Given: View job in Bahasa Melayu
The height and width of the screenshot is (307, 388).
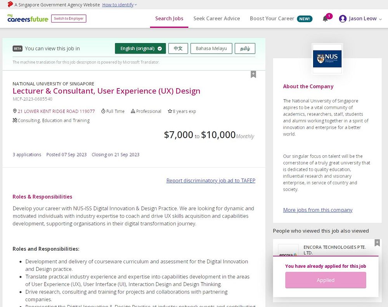Looking at the screenshot, I should [x=211, y=49].
